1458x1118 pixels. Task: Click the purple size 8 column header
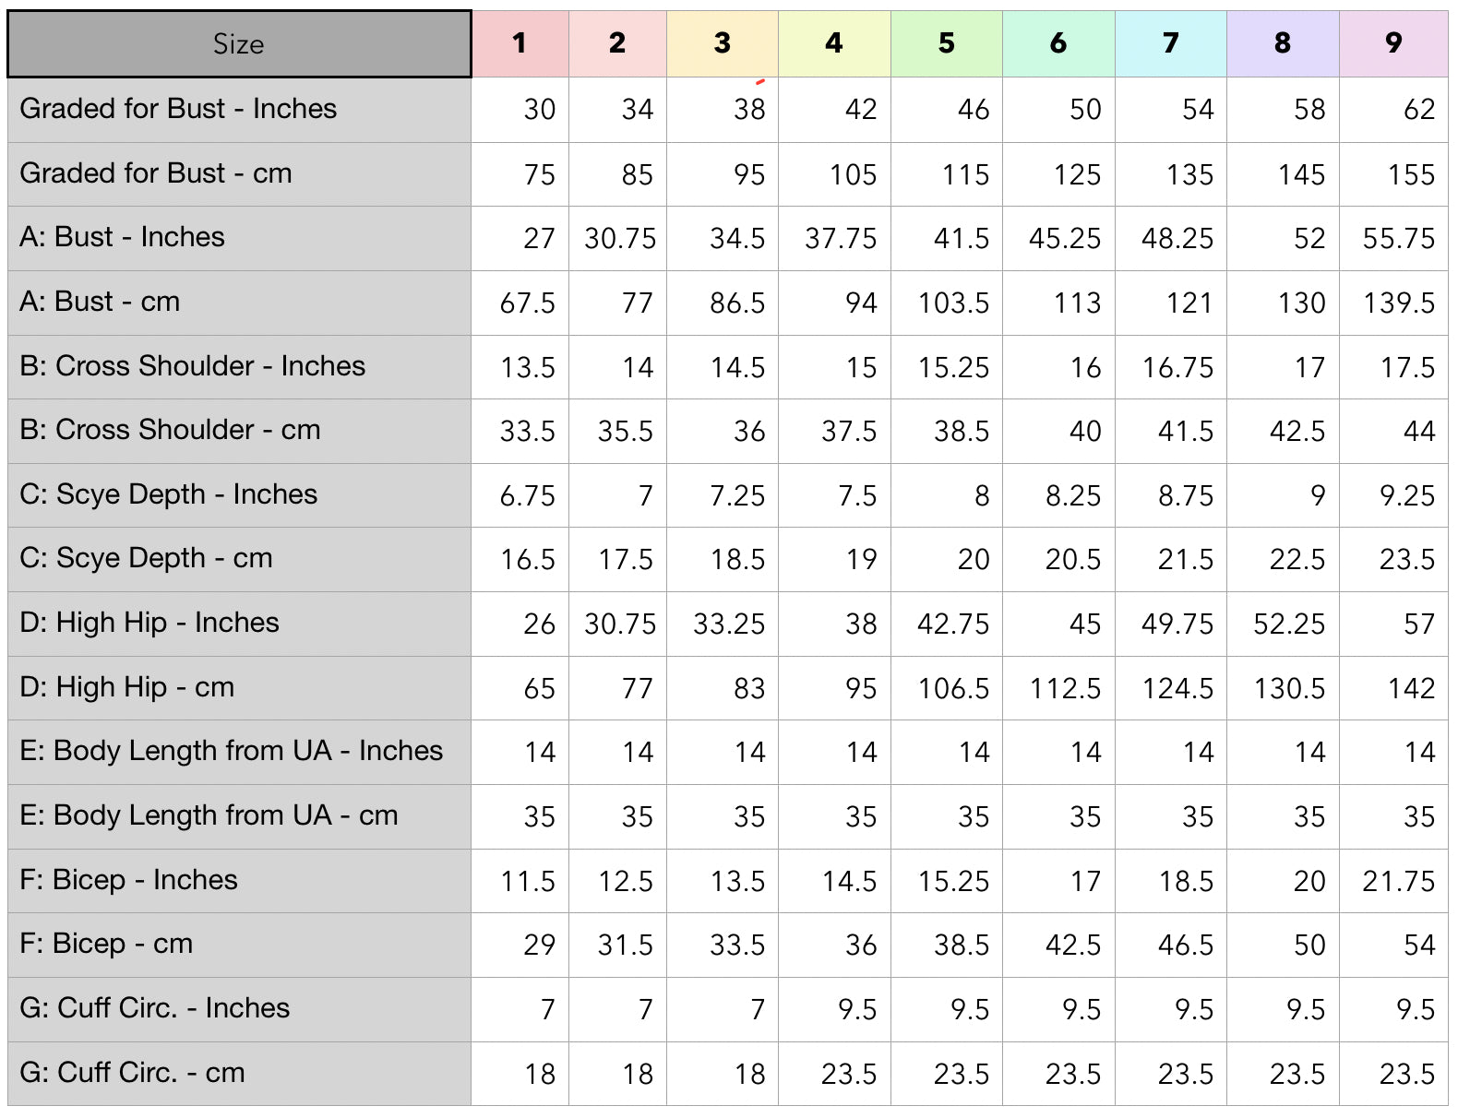1282,43
